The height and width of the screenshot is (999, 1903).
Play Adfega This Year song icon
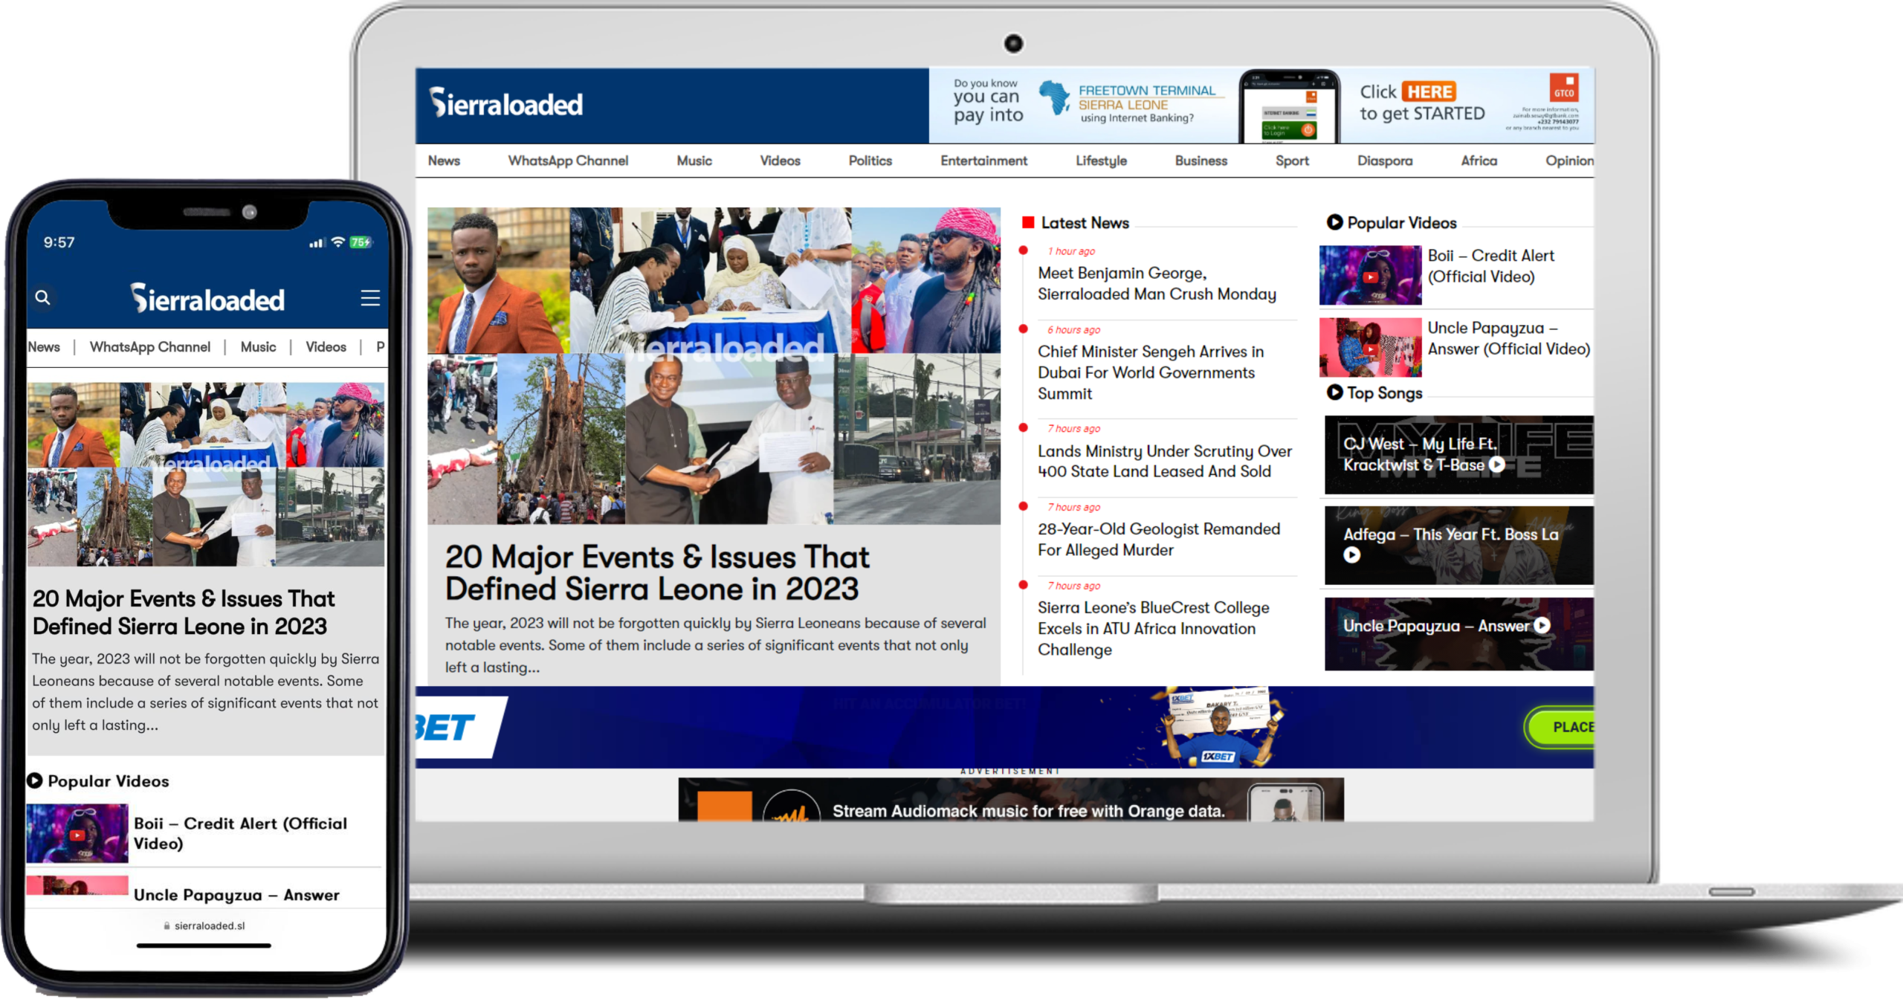tap(1351, 555)
